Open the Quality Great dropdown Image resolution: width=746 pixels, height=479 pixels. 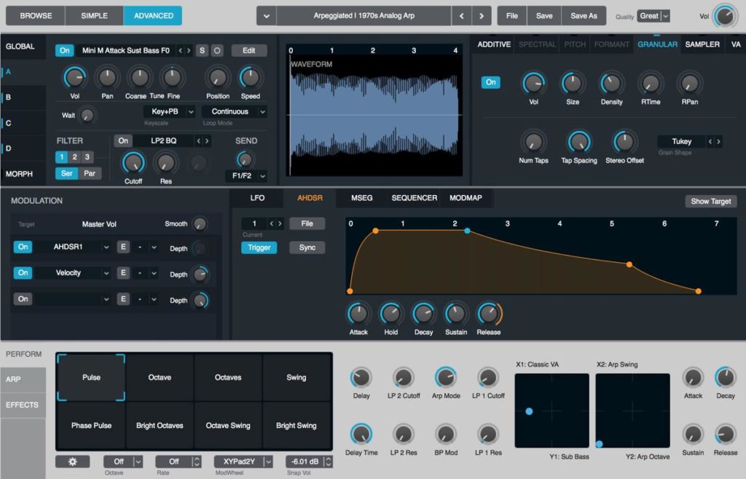(x=653, y=16)
